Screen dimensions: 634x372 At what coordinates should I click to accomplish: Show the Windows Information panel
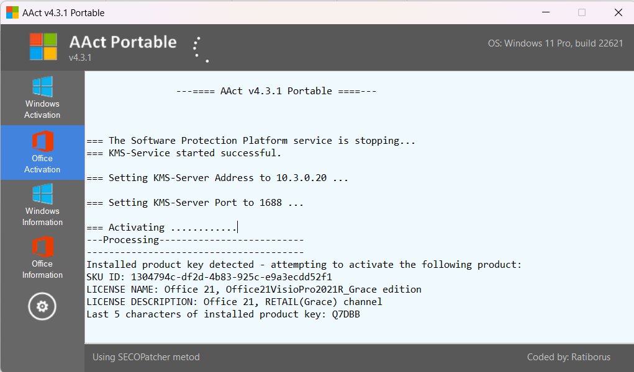click(x=42, y=205)
